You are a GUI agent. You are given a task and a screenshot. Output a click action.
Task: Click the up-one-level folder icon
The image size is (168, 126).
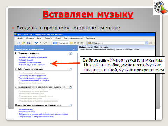pos(151,43)
